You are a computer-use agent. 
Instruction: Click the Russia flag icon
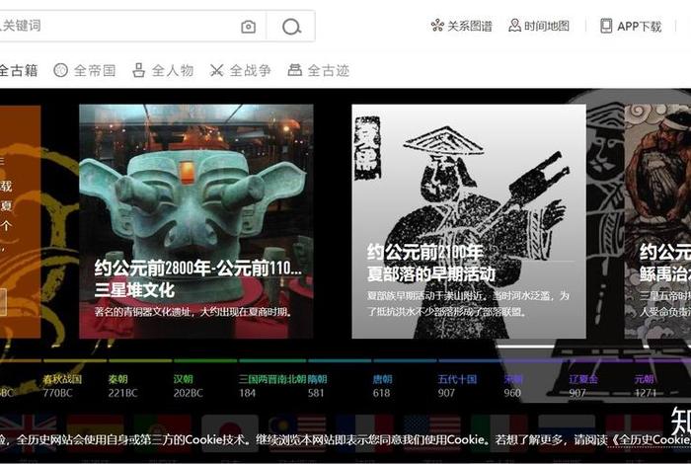567,433
